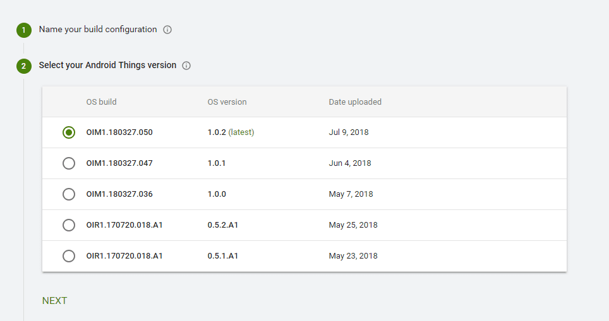Screen dimensions: 609x321
Task: Select the OIM1.180327.050 radio button
Action: click(69, 132)
